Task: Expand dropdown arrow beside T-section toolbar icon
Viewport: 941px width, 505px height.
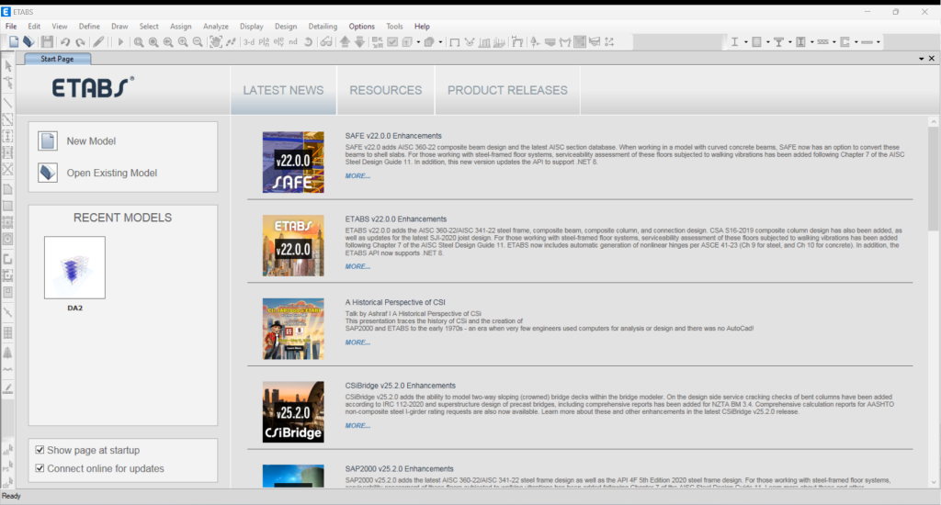Action: [x=789, y=42]
